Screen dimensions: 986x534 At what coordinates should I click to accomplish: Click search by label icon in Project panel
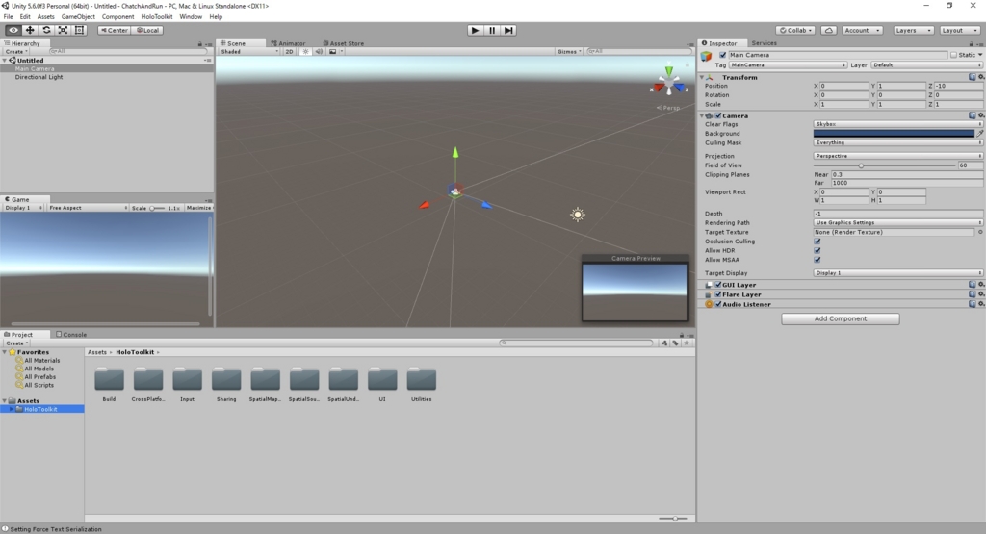tap(675, 343)
